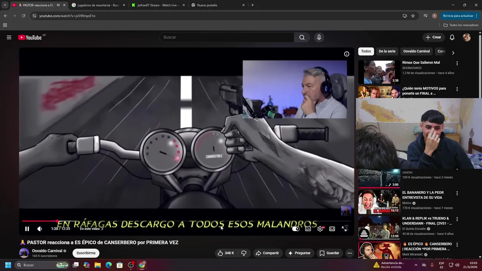482x271 pixels.
Task: Open options for 'ES ÉPICO CANSERBERO' reaction video
Action: click(457, 245)
